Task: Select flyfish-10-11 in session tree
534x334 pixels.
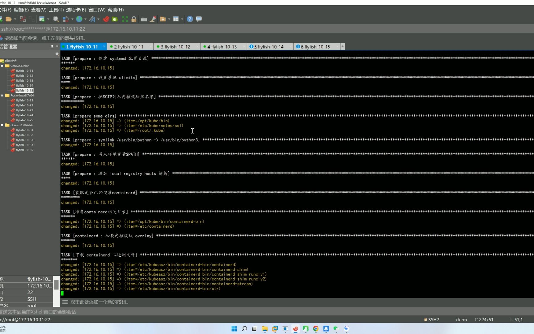Action: (24, 71)
